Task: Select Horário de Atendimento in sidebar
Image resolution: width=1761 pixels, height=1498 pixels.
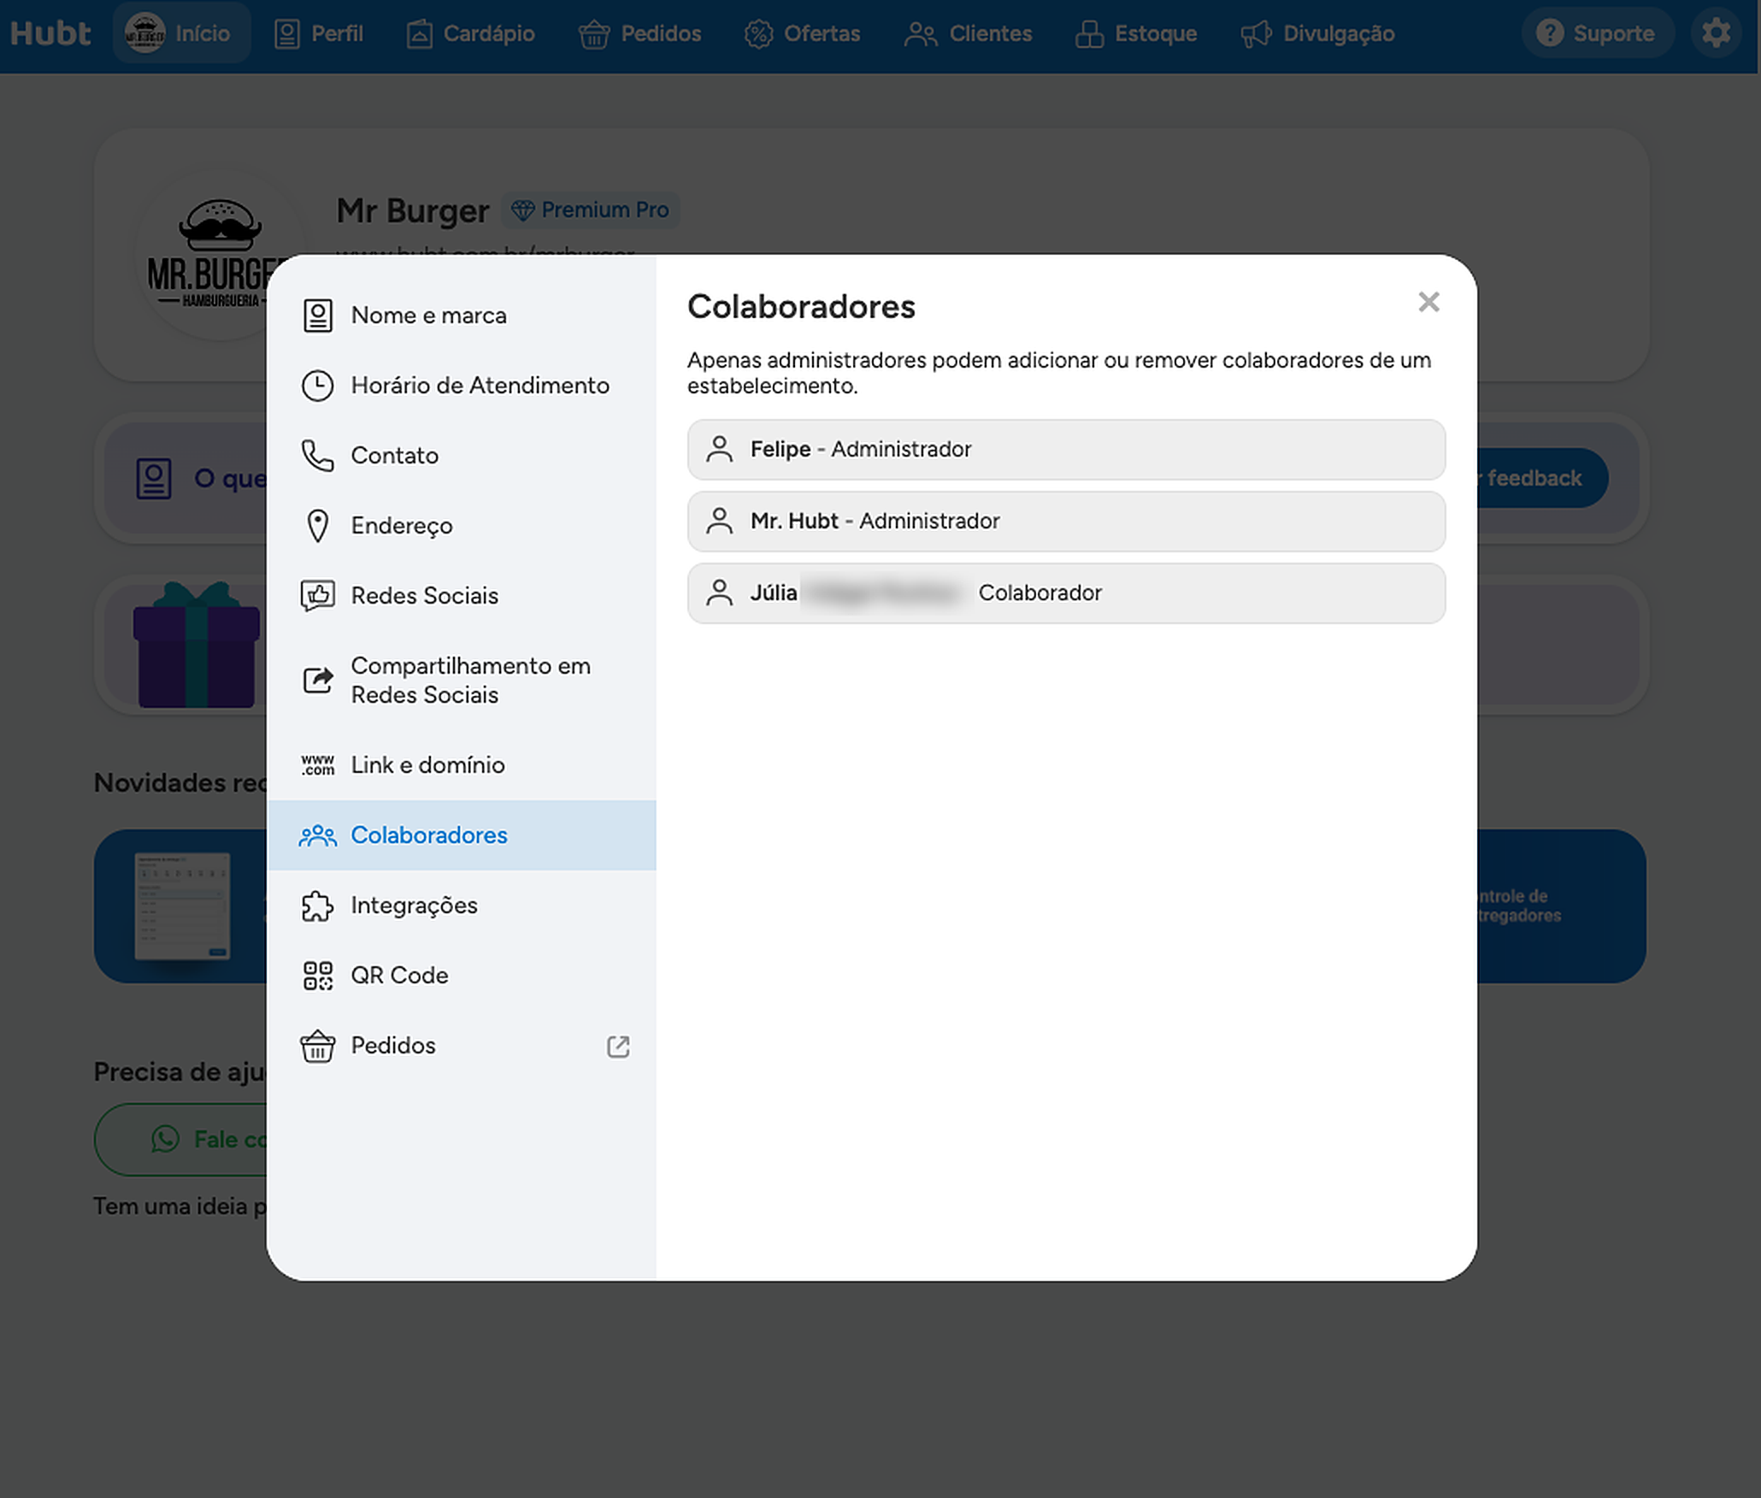Action: coord(462,386)
